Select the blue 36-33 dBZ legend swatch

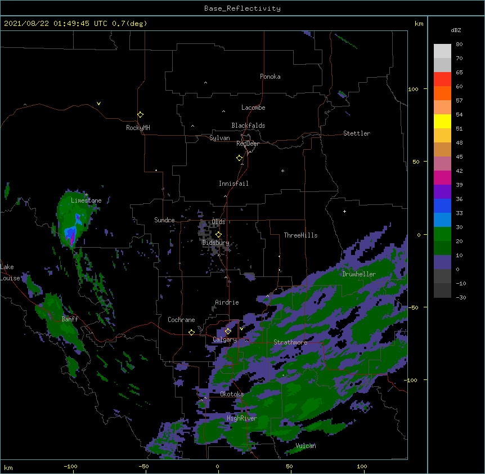442,205
